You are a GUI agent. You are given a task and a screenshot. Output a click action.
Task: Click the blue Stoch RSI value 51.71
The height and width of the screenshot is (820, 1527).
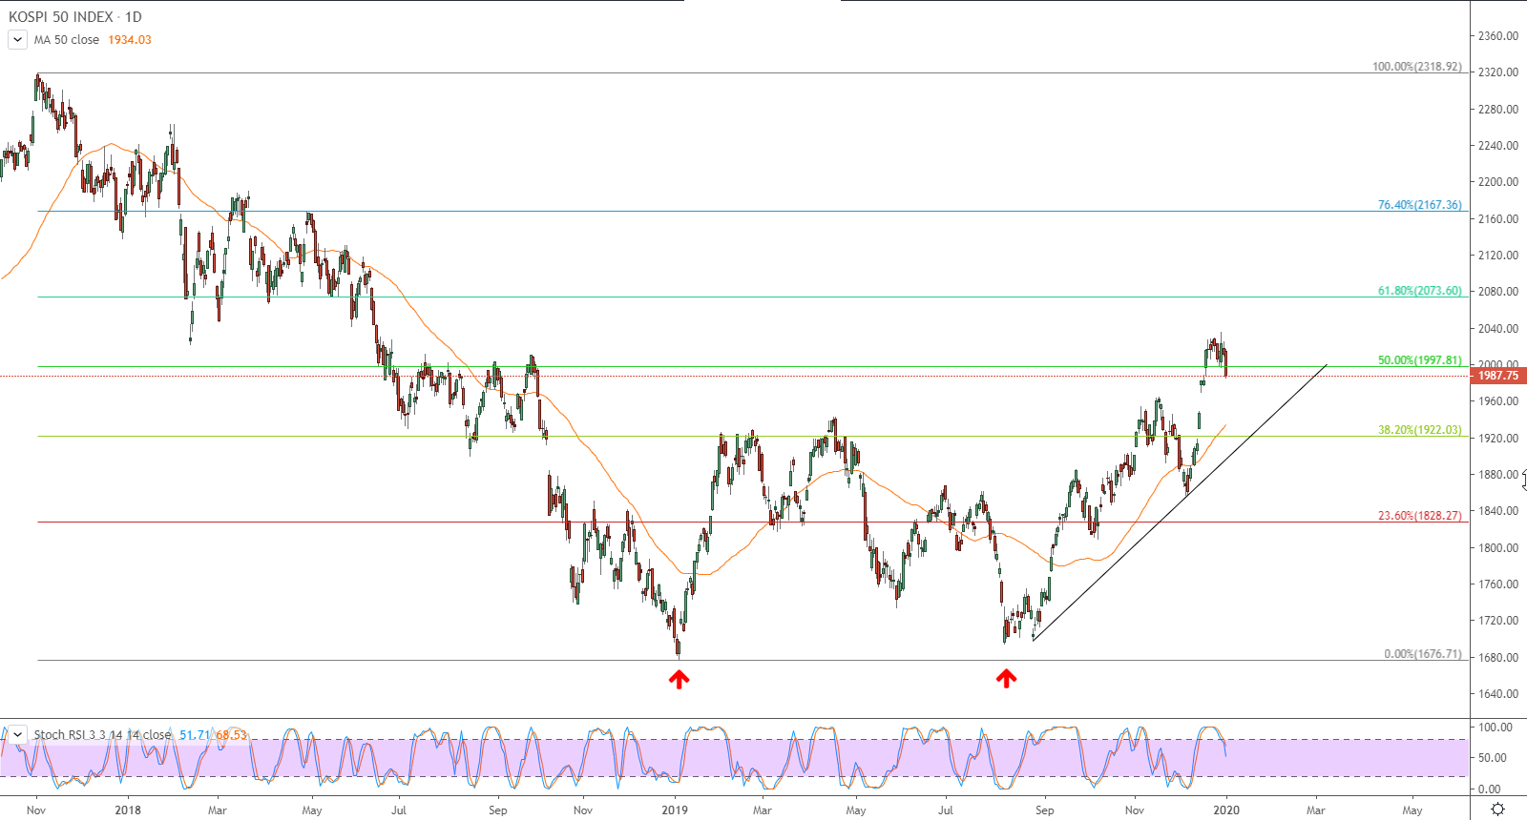coord(195,735)
